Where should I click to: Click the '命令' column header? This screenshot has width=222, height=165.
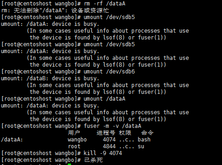(147, 133)
